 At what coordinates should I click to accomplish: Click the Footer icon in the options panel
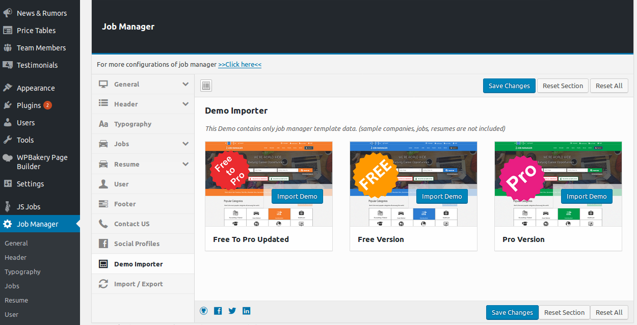103,204
